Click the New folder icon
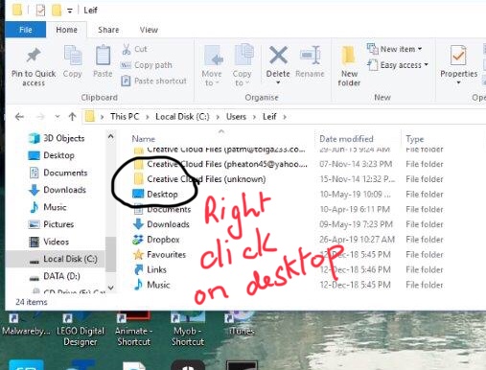Viewport: 486px width, 370px height. click(349, 55)
